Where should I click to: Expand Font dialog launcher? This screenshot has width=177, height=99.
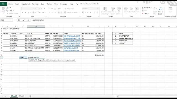click(x=46, y=16)
